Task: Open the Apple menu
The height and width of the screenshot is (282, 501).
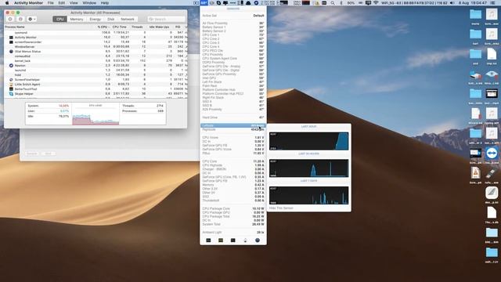Action: tap(7, 3)
